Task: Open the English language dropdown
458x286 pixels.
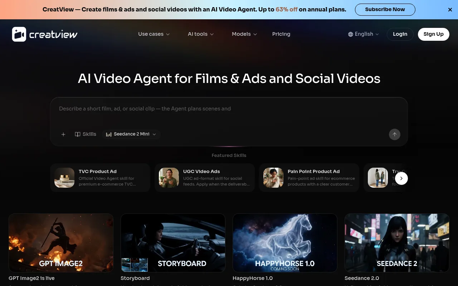Action: click(363, 34)
